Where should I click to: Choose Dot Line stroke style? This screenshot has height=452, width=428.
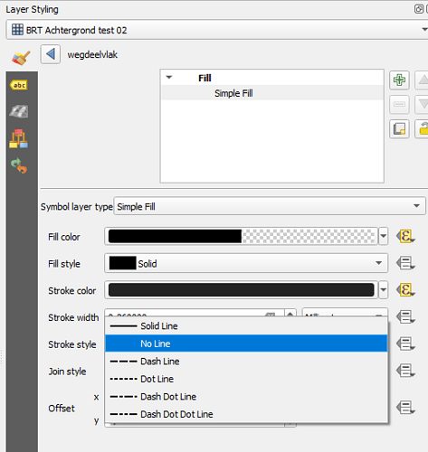pyautogui.click(x=246, y=379)
